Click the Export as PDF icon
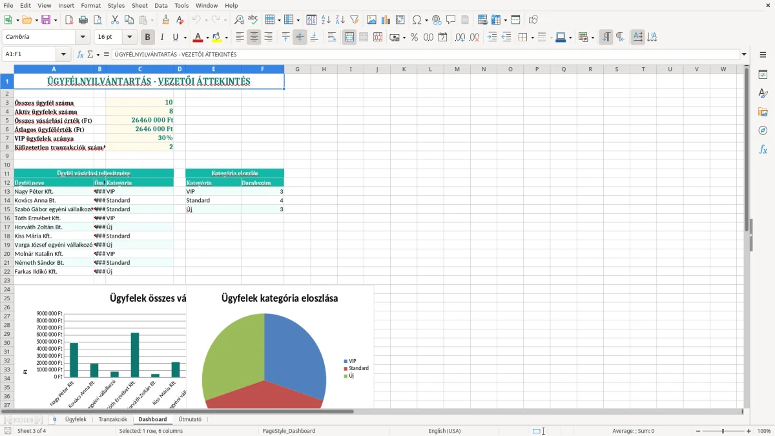775x436 pixels. [x=69, y=20]
